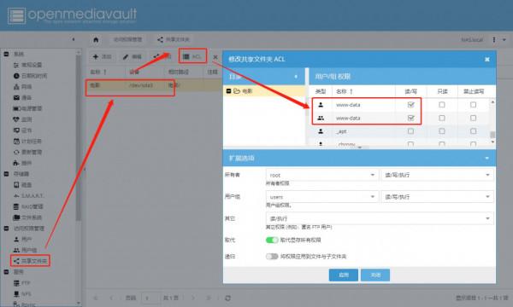Open the owner dropdown showing root
This screenshot has height=307, width=513.
click(x=322, y=175)
